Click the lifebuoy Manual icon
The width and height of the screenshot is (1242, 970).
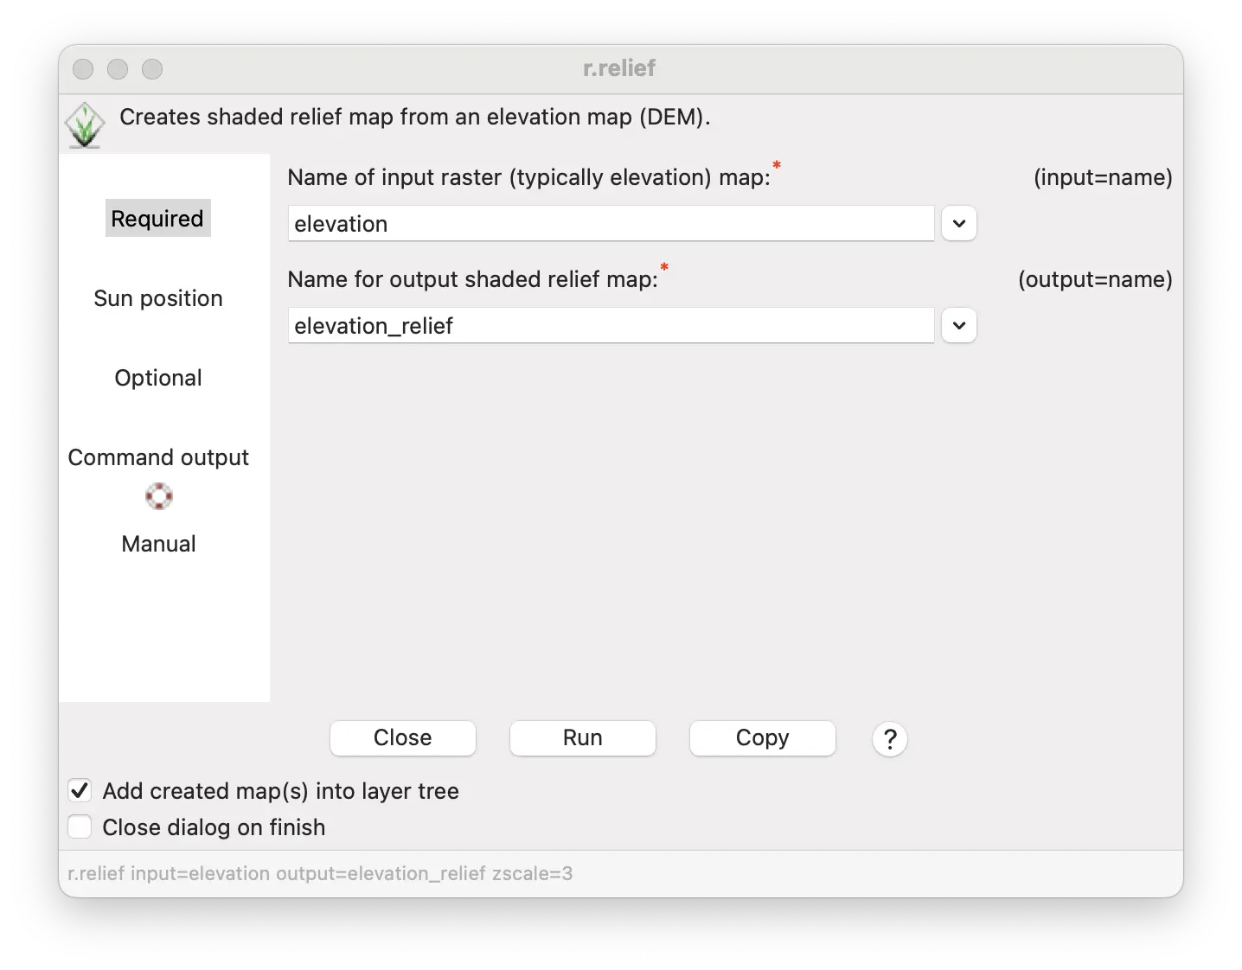(x=159, y=496)
